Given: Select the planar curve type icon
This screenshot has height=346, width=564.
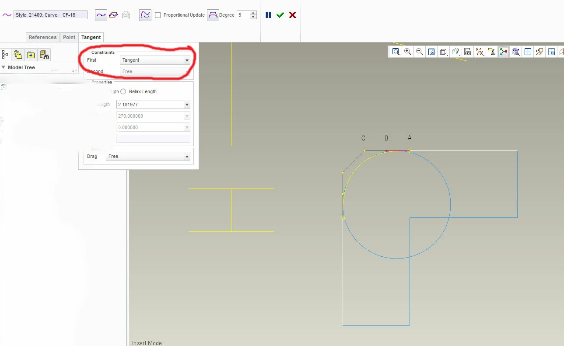Looking at the screenshot, I should tap(113, 15).
